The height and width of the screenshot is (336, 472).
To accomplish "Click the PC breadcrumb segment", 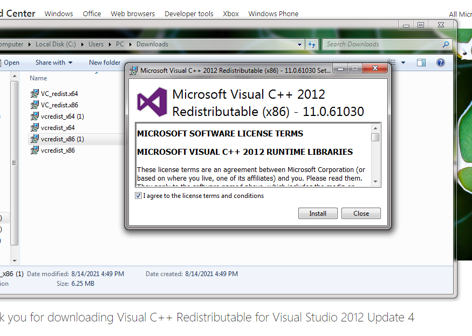I will pos(120,44).
